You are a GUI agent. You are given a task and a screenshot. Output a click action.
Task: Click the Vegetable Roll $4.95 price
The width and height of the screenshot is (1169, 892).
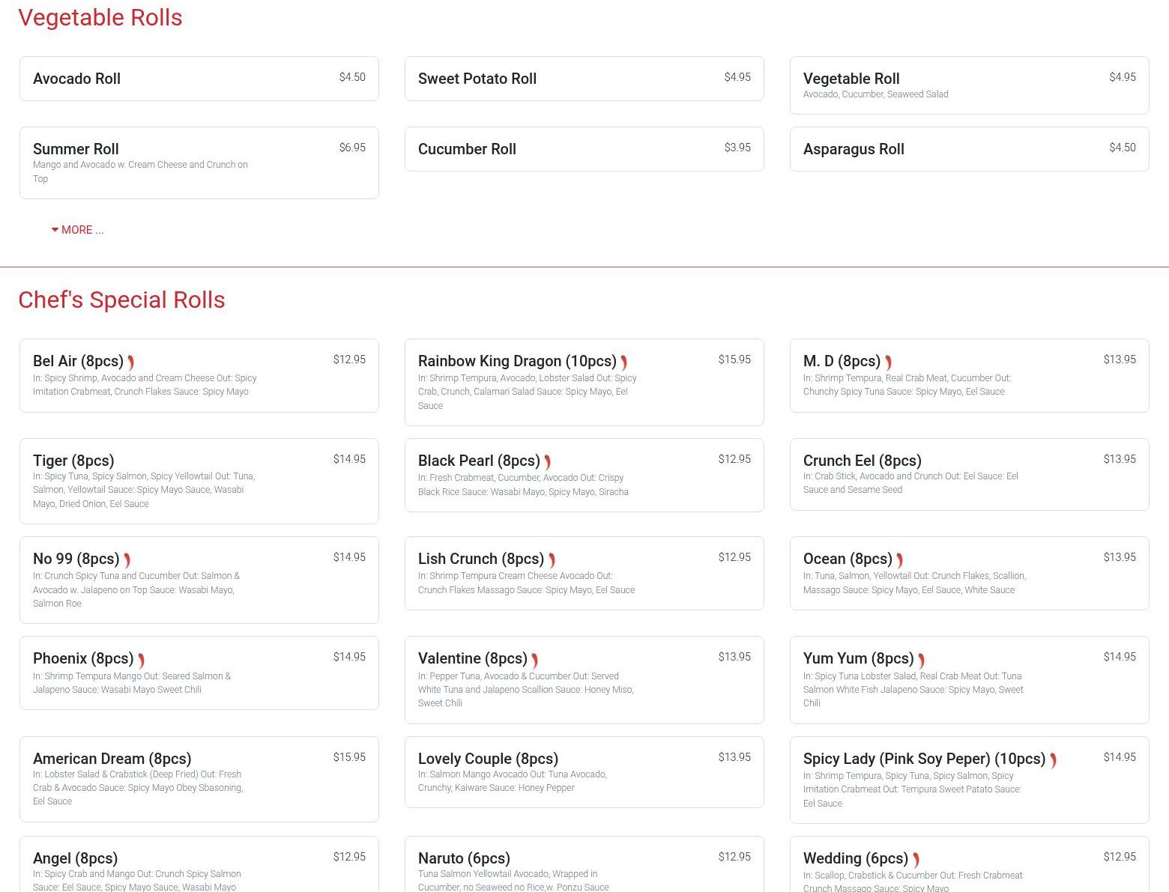(1123, 77)
